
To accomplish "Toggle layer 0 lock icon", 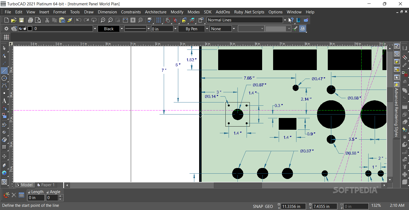I will click(25, 29).
